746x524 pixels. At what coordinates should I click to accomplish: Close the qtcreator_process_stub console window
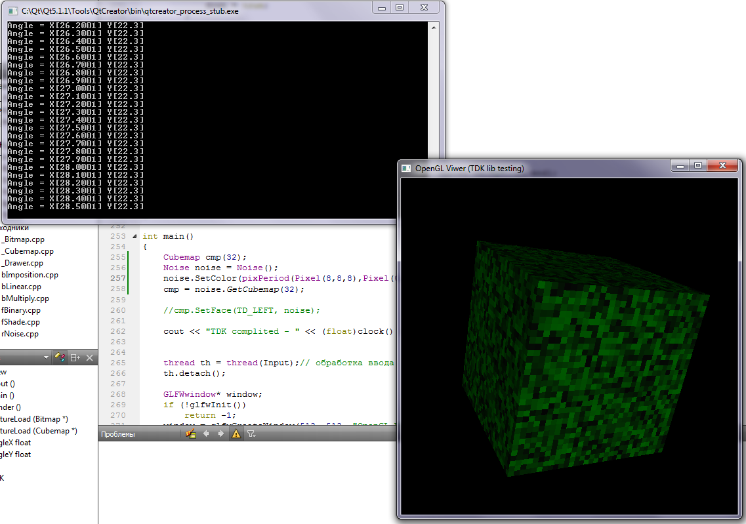click(425, 8)
